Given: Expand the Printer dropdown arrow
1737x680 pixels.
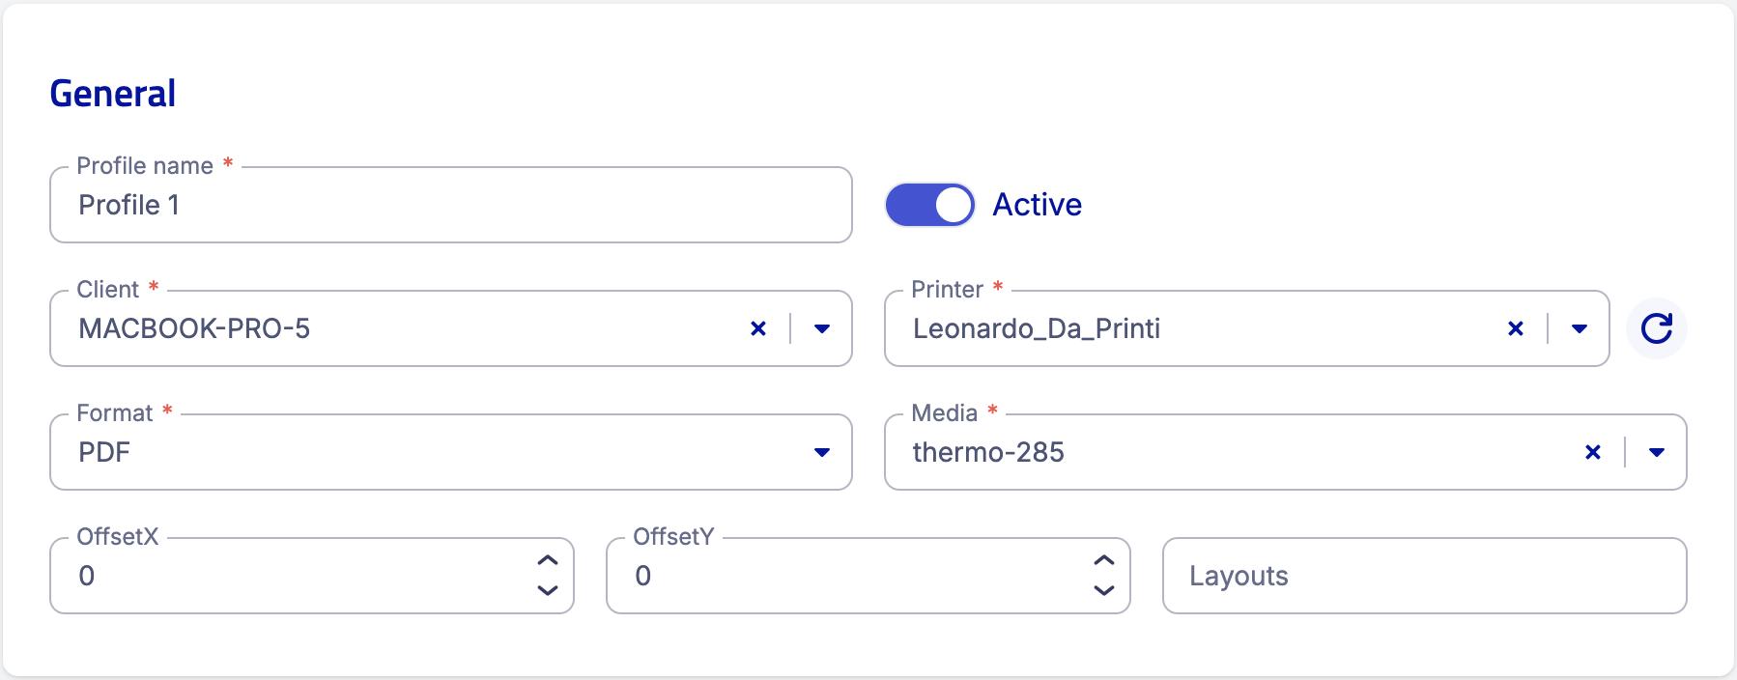Looking at the screenshot, I should pyautogui.click(x=1580, y=328).
